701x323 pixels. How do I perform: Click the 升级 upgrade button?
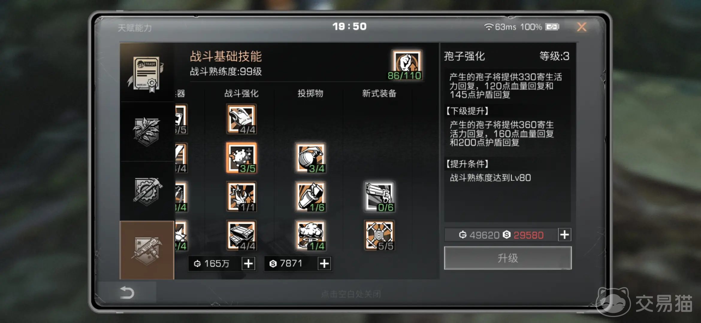(508, 258)
